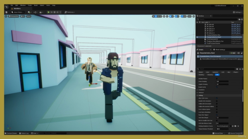Open the Settings menu at top right

238,12
